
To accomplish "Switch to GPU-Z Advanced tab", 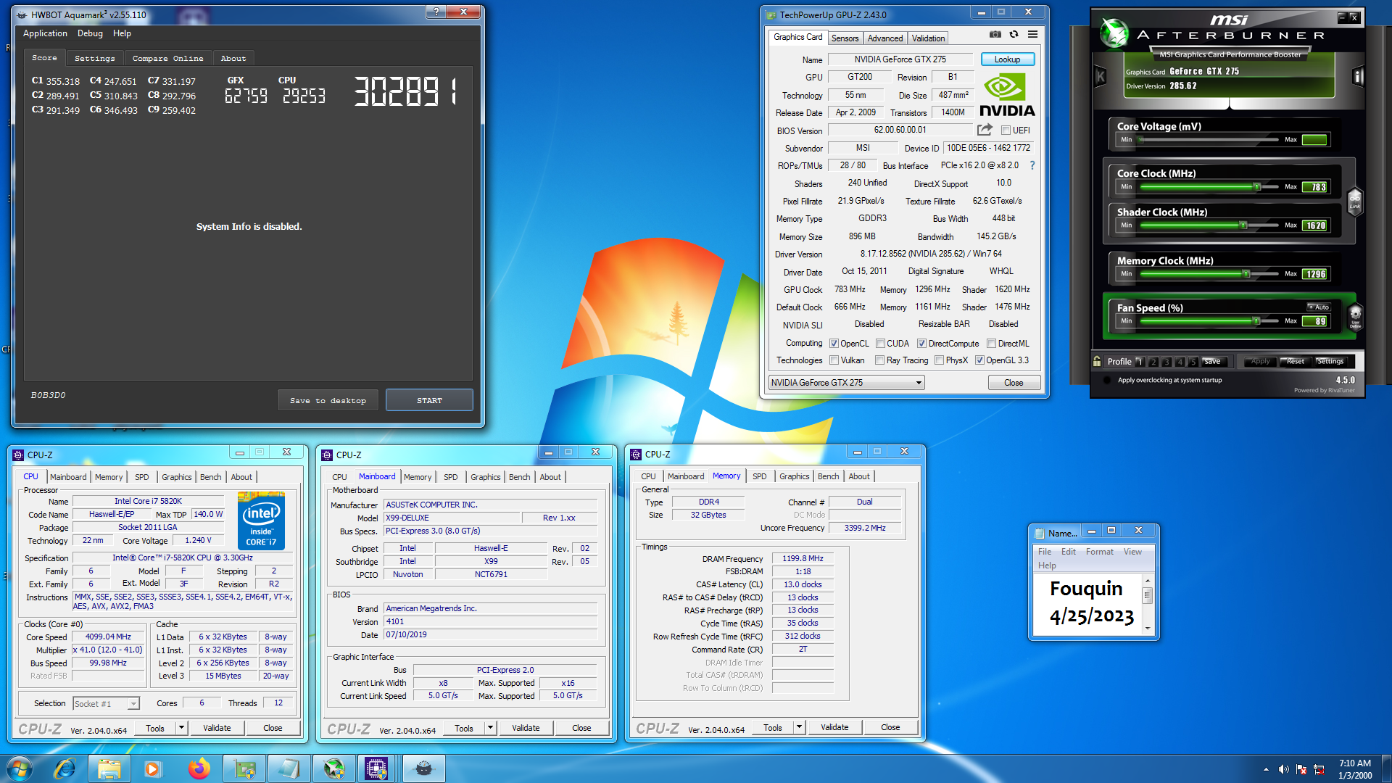I will click(x=885, y=38).
